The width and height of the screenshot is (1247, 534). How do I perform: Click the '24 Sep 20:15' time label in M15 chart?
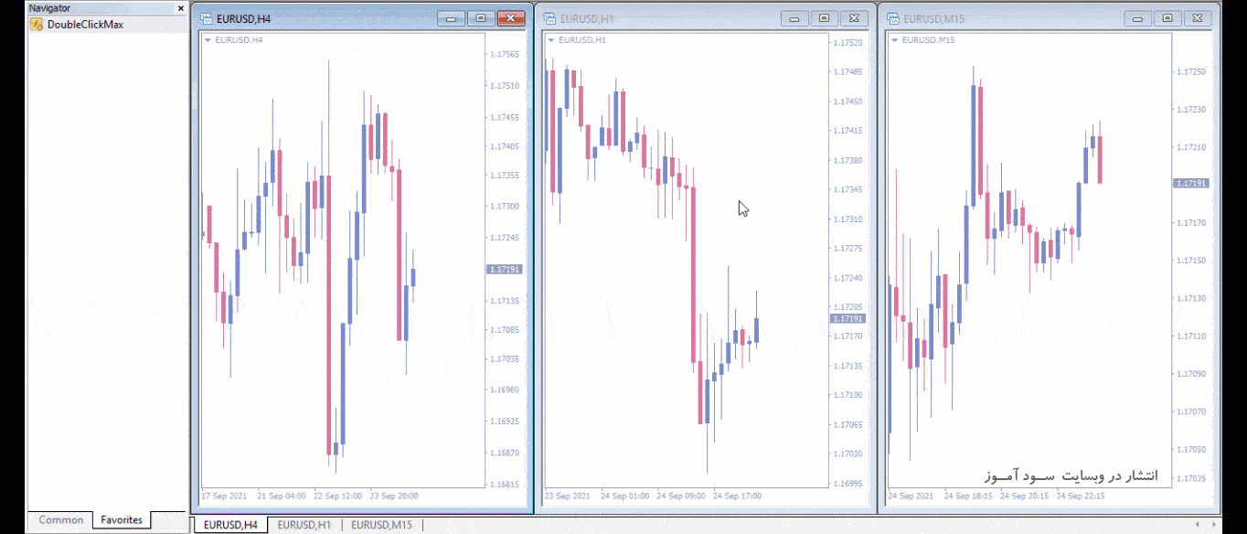(x=1025, y=496)
